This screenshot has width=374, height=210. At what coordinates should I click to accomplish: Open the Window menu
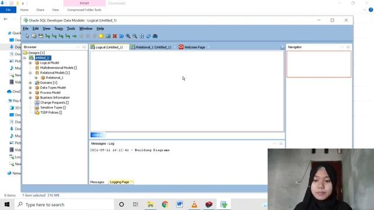point(86,29)
